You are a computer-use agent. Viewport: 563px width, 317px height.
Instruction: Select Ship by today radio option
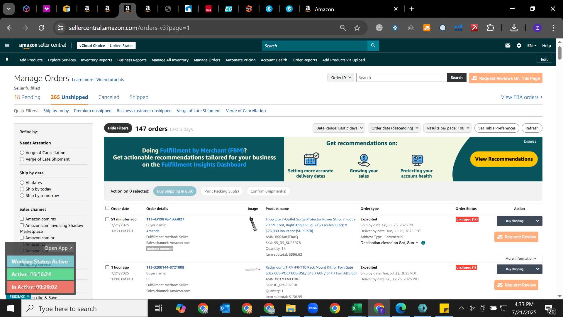[22, 189]
